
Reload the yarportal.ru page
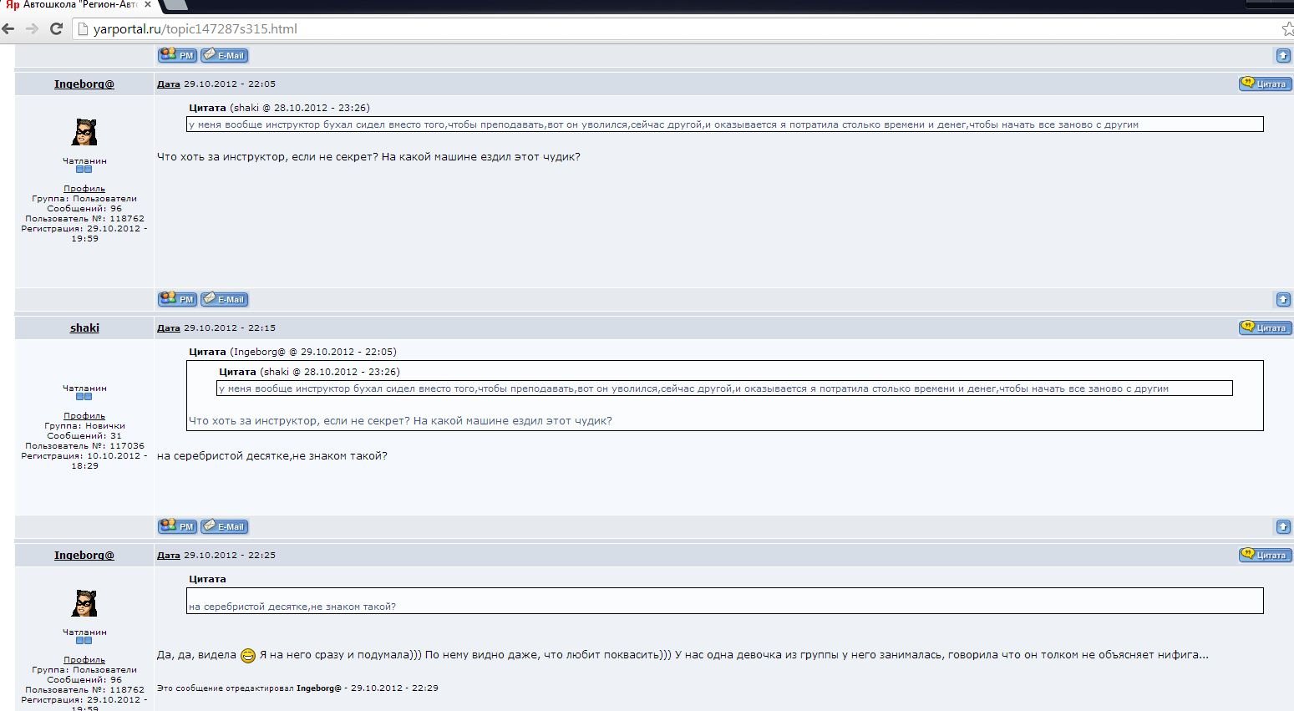click(x=57, y=28)
